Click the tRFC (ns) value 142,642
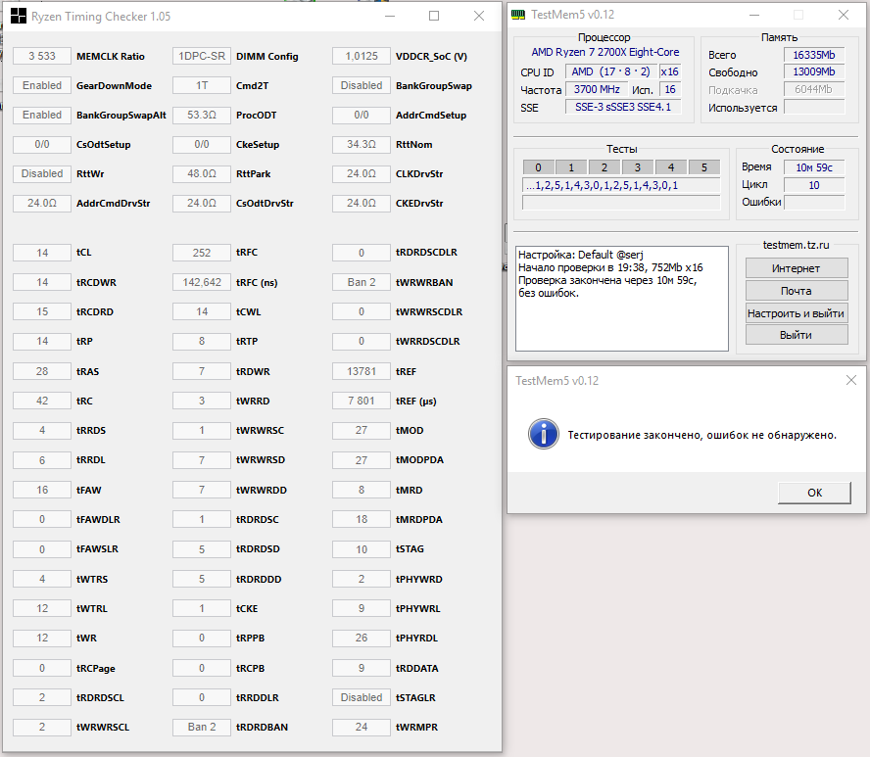The height and width of the screenshot is (757, 870). pos(202,282)
